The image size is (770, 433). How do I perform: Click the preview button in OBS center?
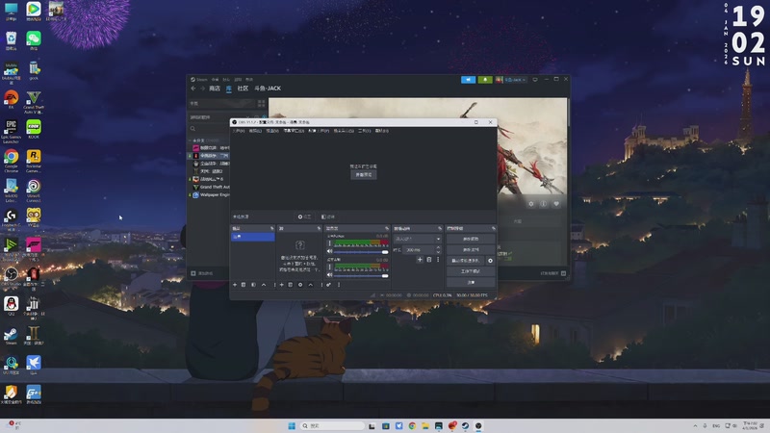[364, 175]
